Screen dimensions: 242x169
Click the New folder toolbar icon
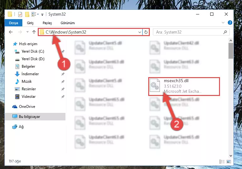pos(27,14)
